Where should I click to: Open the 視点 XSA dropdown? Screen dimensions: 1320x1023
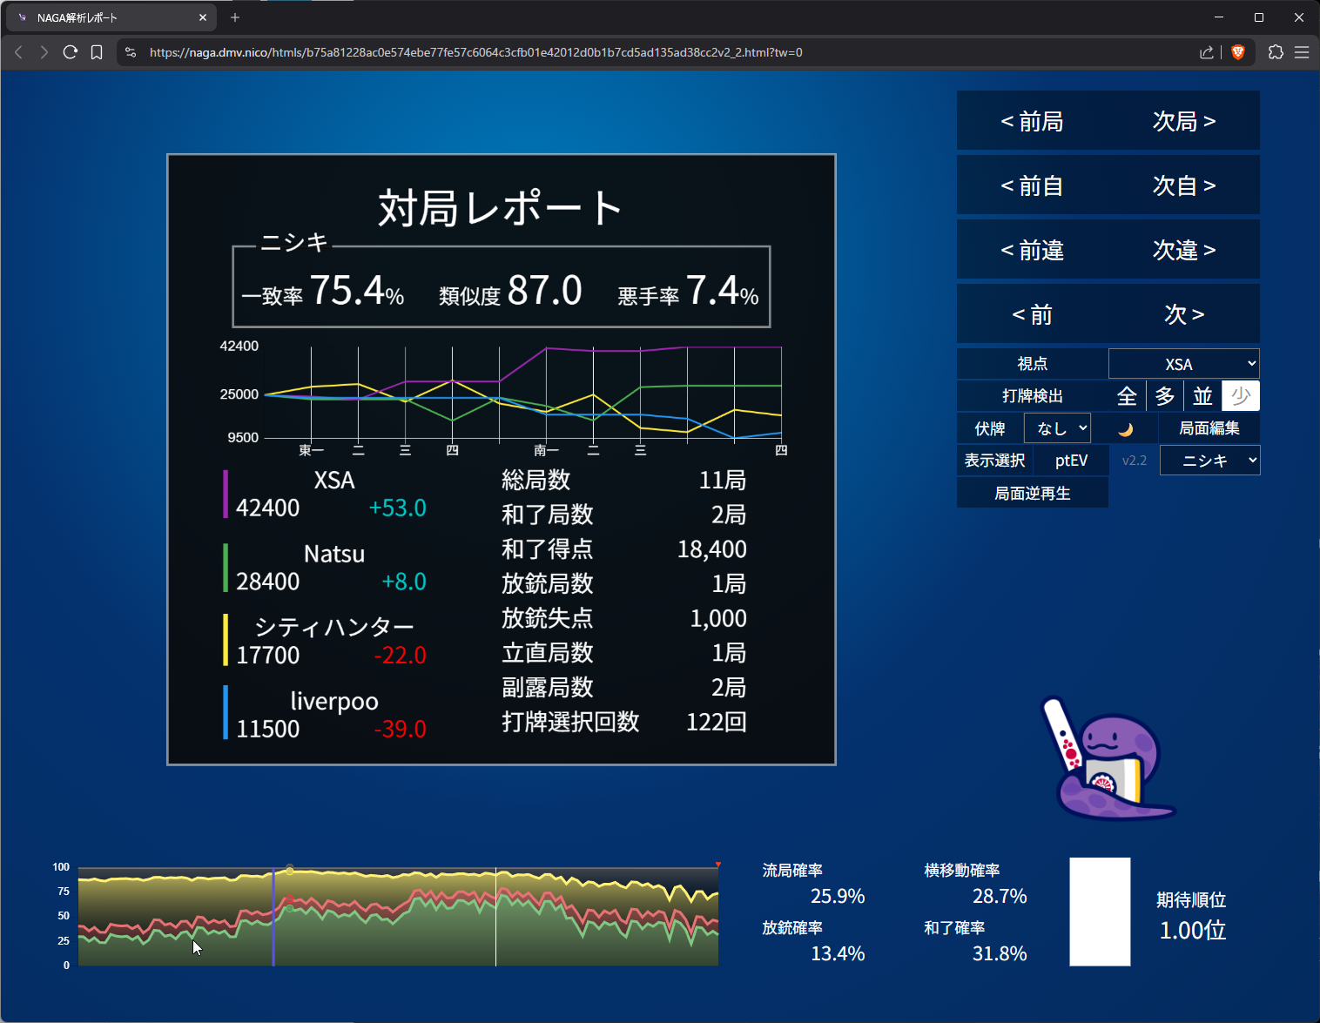(1183, 364)
